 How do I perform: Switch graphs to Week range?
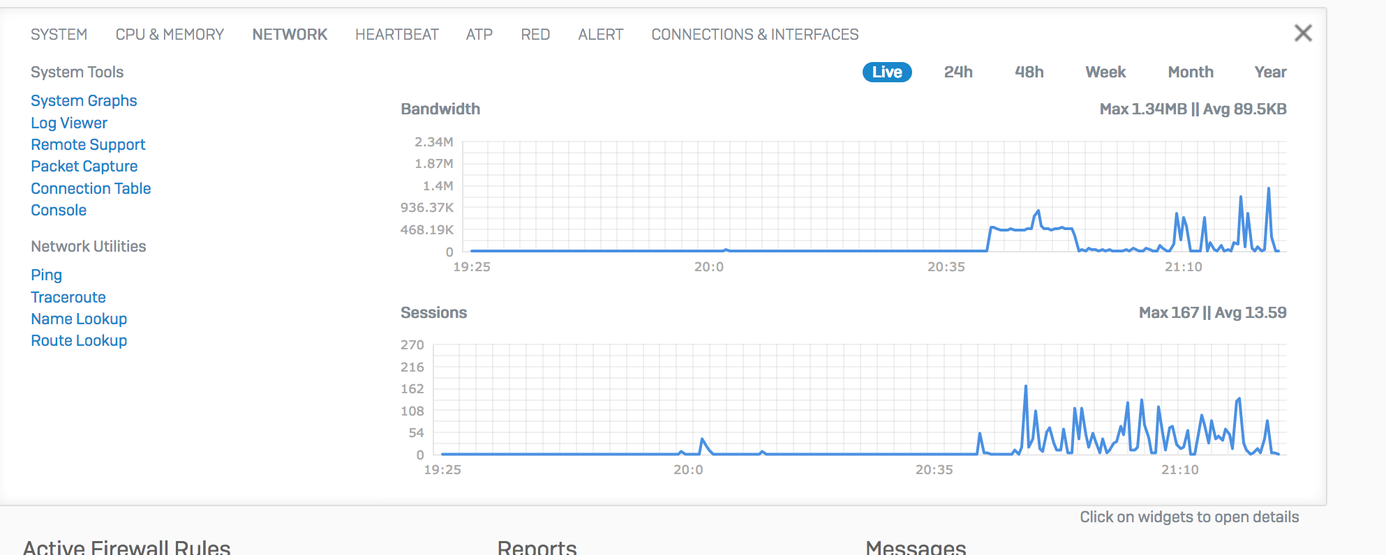coord(1105,72)
